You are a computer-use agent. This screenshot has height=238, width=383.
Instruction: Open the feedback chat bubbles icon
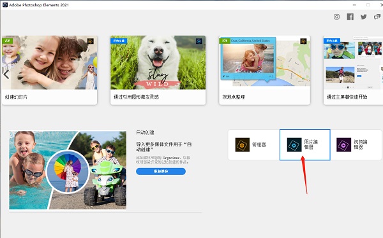click(x=377, y=17)
